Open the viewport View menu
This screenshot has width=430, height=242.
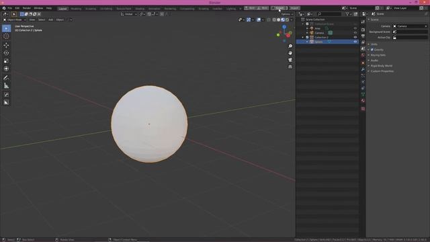(32, 19)
